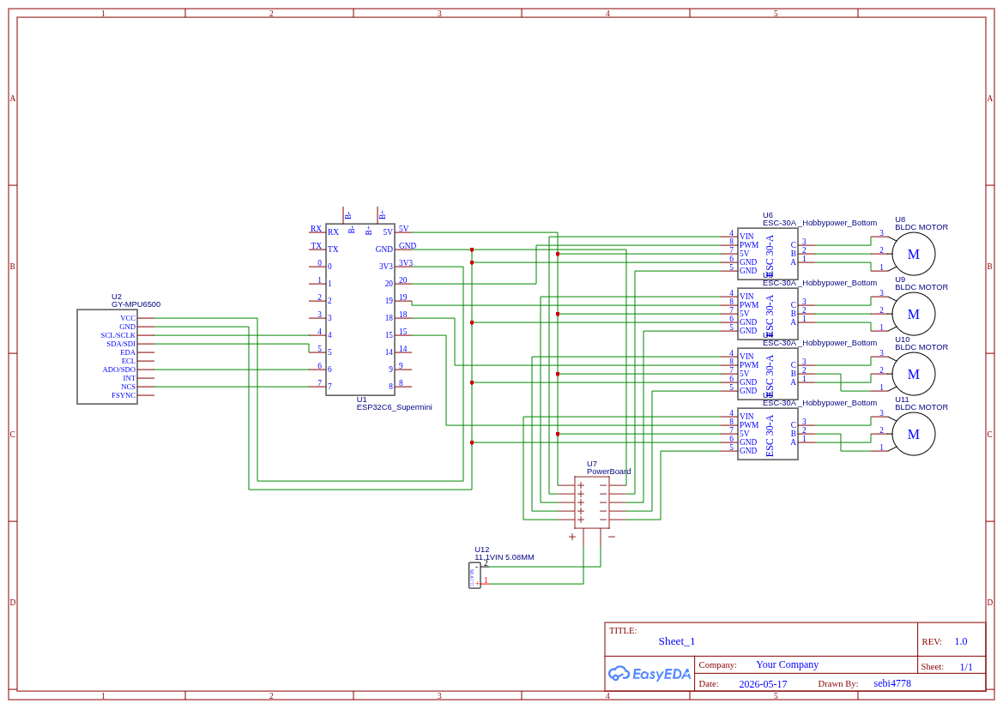Click the sheet number 1/1

tap(966, 667)
